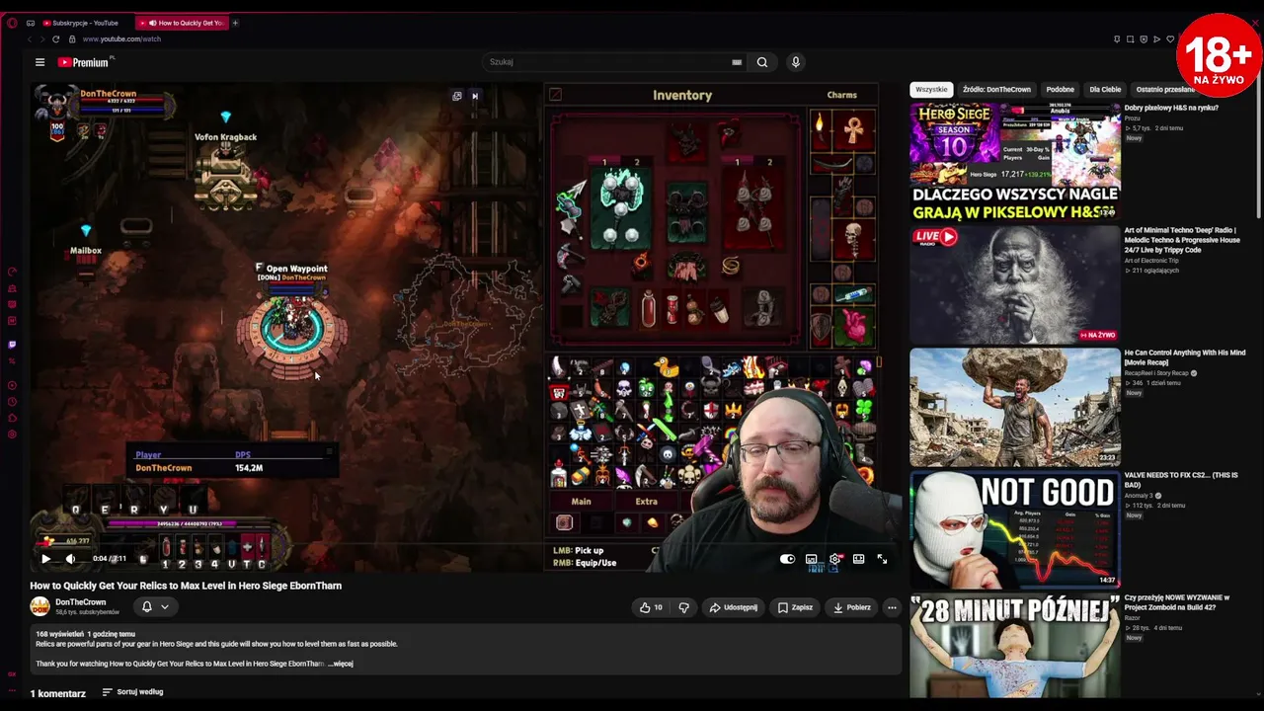The image size is (1264, 711).
Task: Open Sortuj według comment sorting dropdown
Action: 132,692
